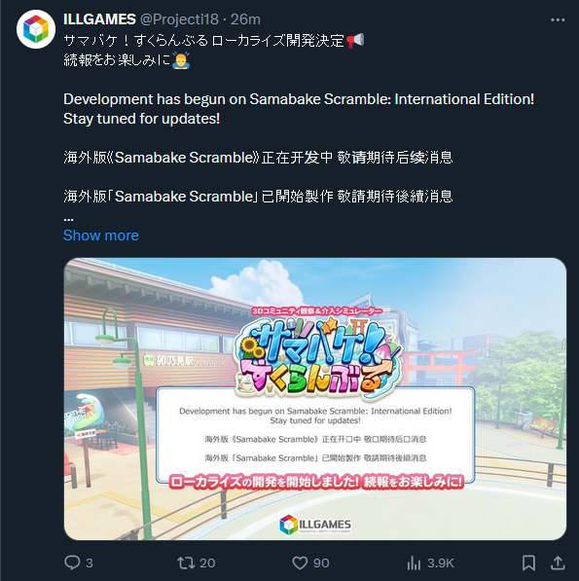The height and width of the screenshot is (581, 579).
Task: Share the tweet with the upload arrow icon
Action: 558,563
